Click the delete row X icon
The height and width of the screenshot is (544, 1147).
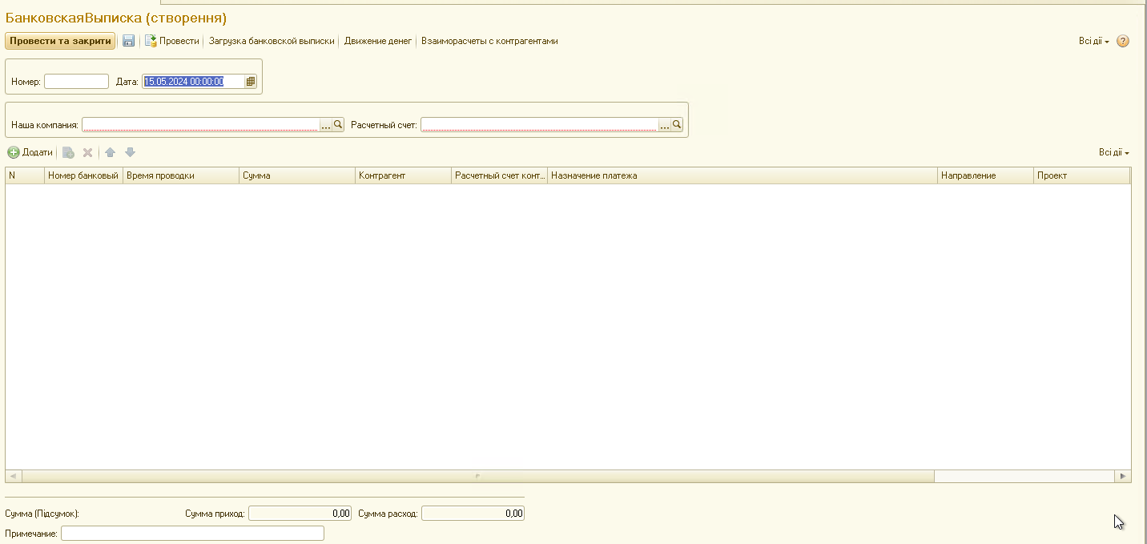88,152
